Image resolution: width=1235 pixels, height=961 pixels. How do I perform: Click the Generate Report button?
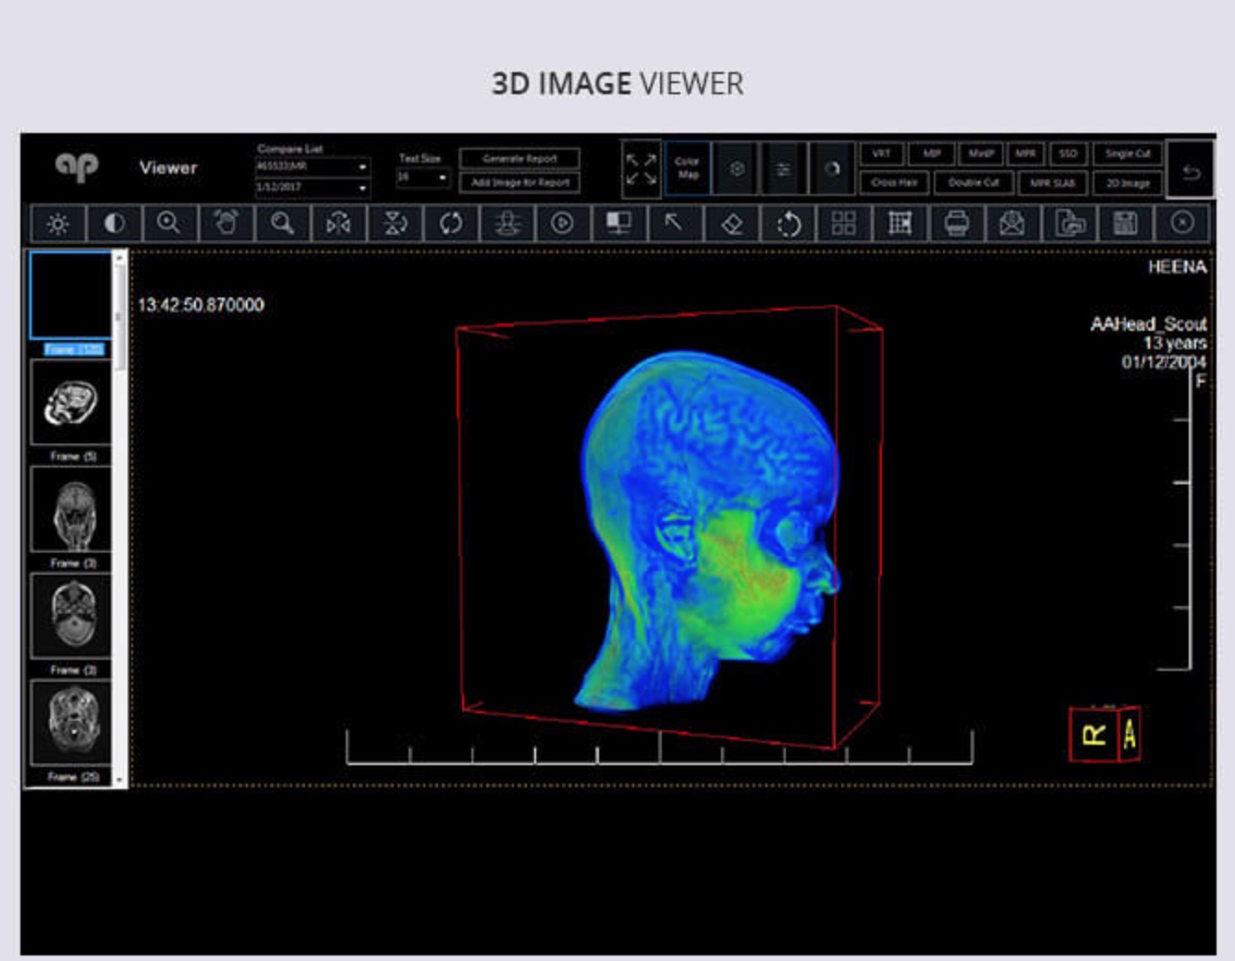click(x=520, y=159)
